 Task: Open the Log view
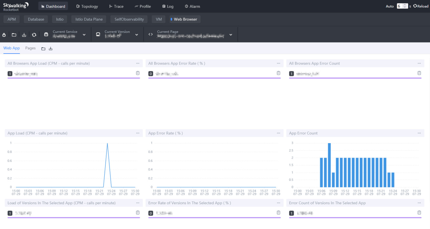(168, 6)
